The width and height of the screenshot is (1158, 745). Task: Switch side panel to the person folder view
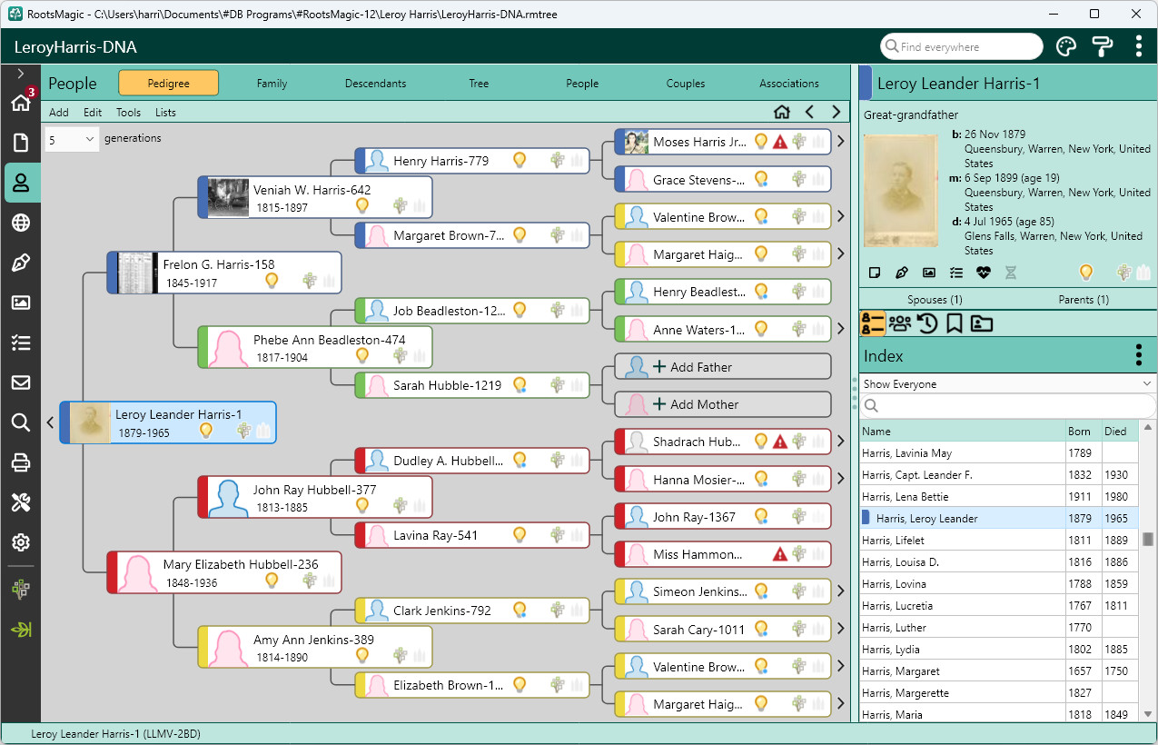981,323
